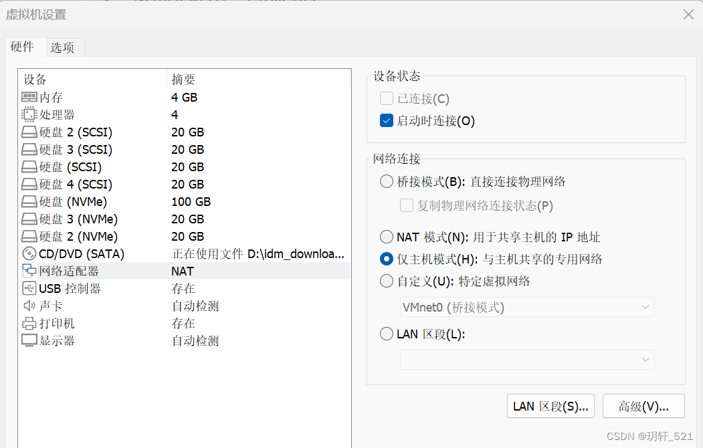Select 自定义(U) 特定虚拟网络 radio button
Image resolution: width=703 pixels, height=448 pixels.
(x=387, y=282)
